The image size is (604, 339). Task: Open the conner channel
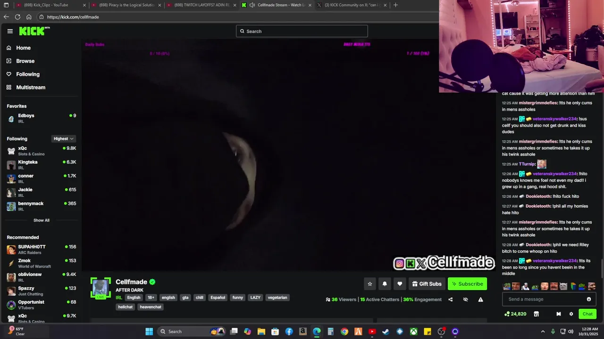click(41, 178)
